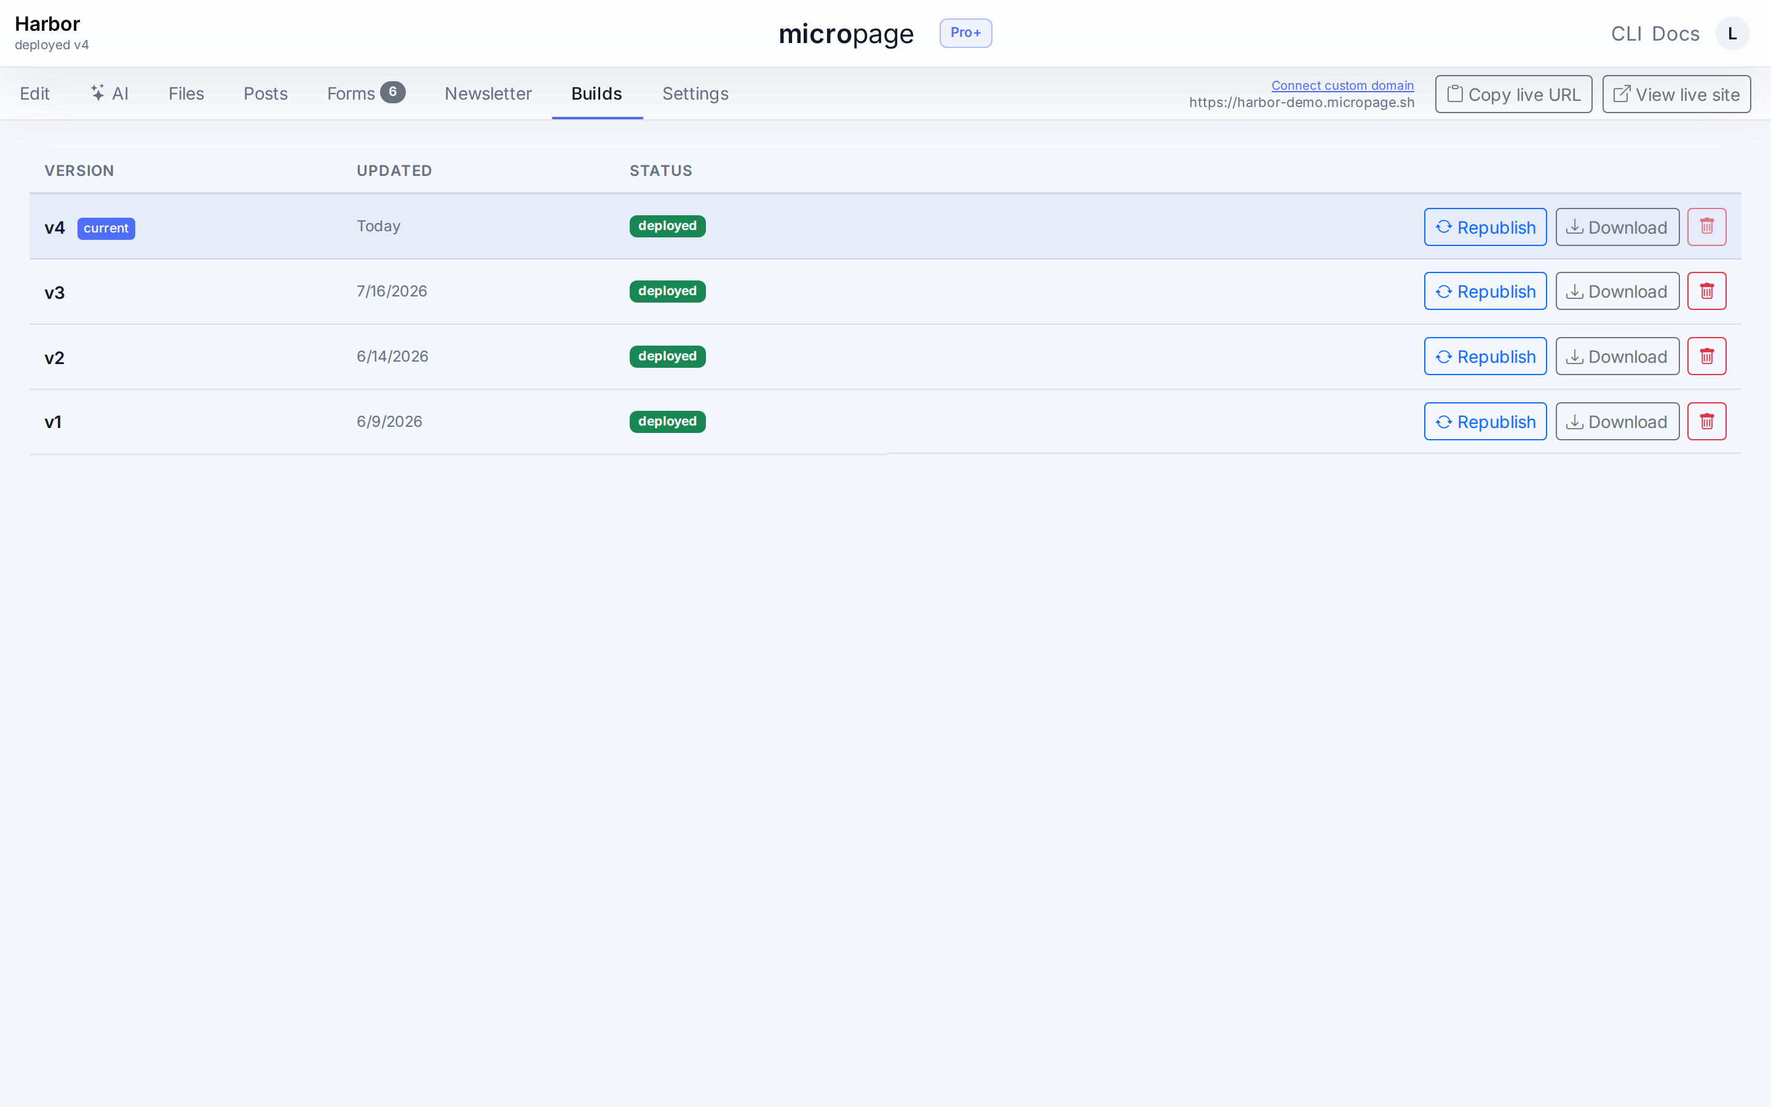Click the deployed status of v1
Viewport: 1771px width, 1107px height.
(667, 422)
